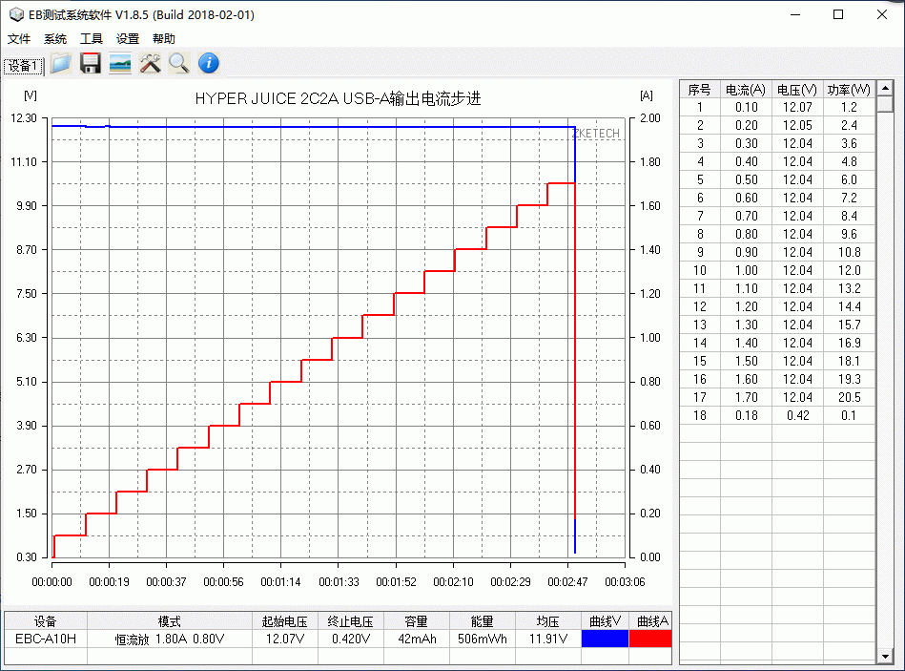Save chart image using the picture icon
Image resolution: width=905 pixels, height=671 pixels.
click(120, 63)
